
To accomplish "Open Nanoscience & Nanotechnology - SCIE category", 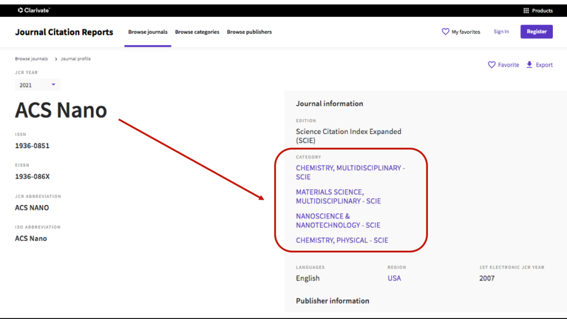I will pyautogui.click(x=338, y=221).
